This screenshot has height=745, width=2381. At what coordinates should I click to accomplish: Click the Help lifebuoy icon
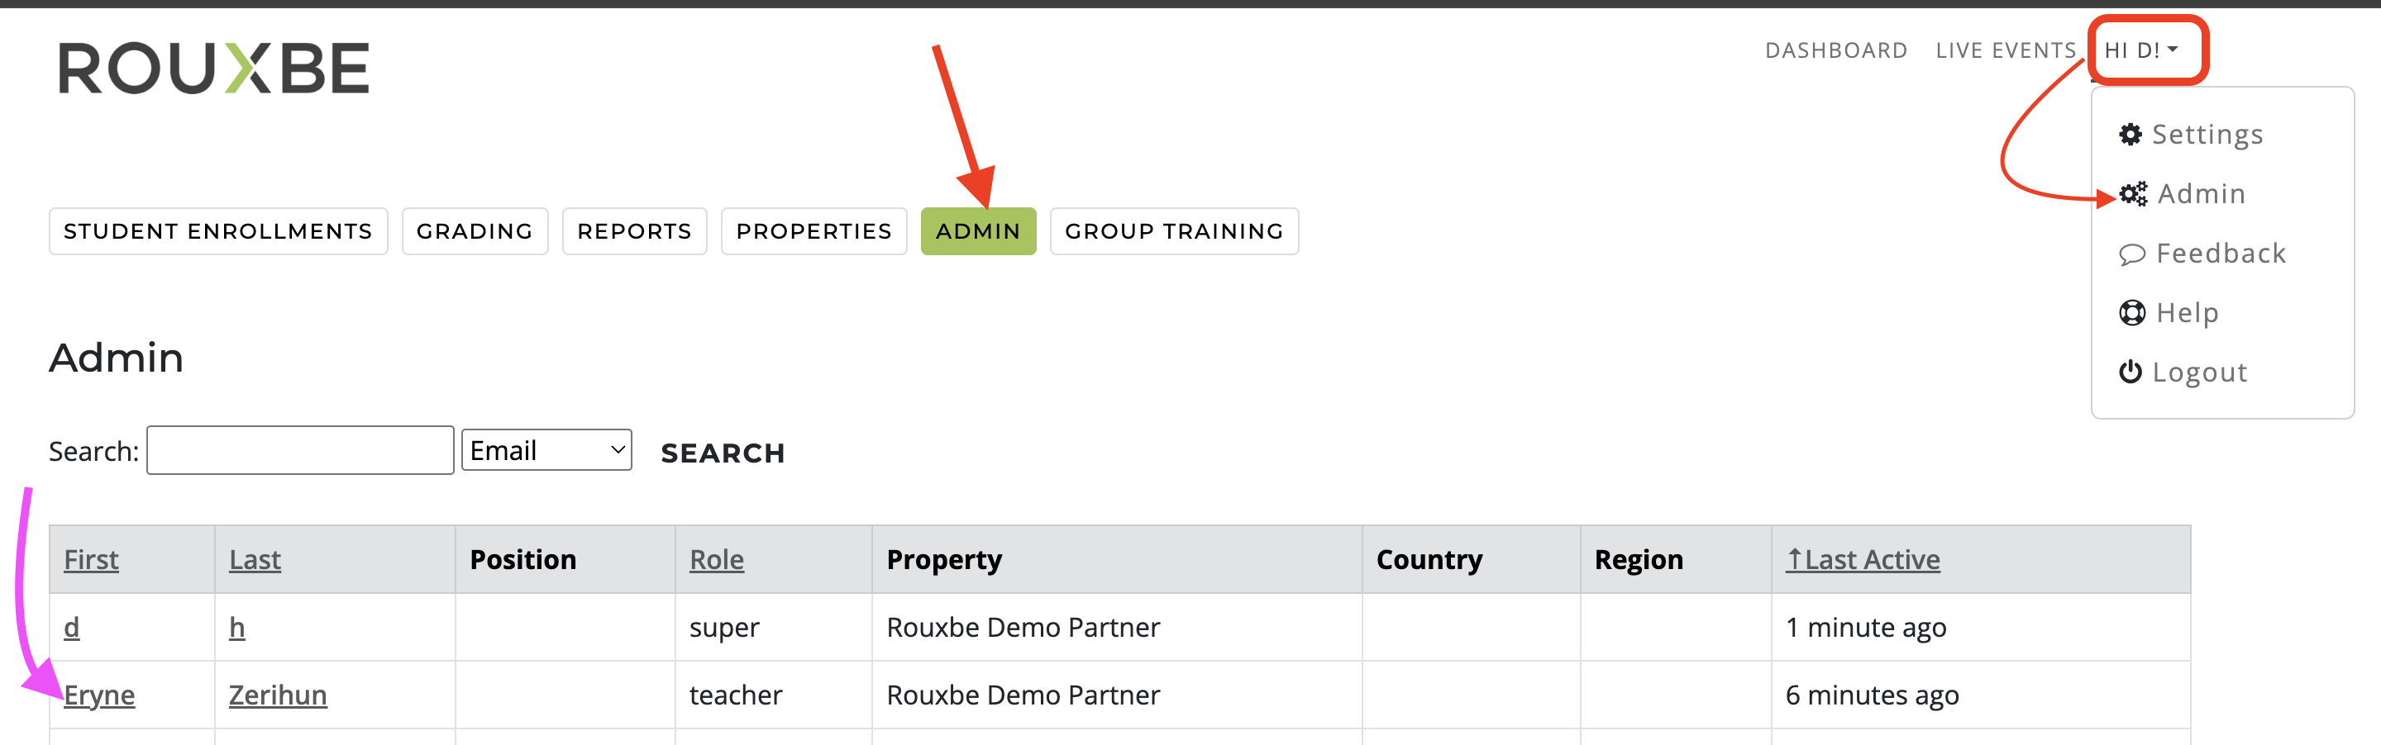coord(2131,313)
